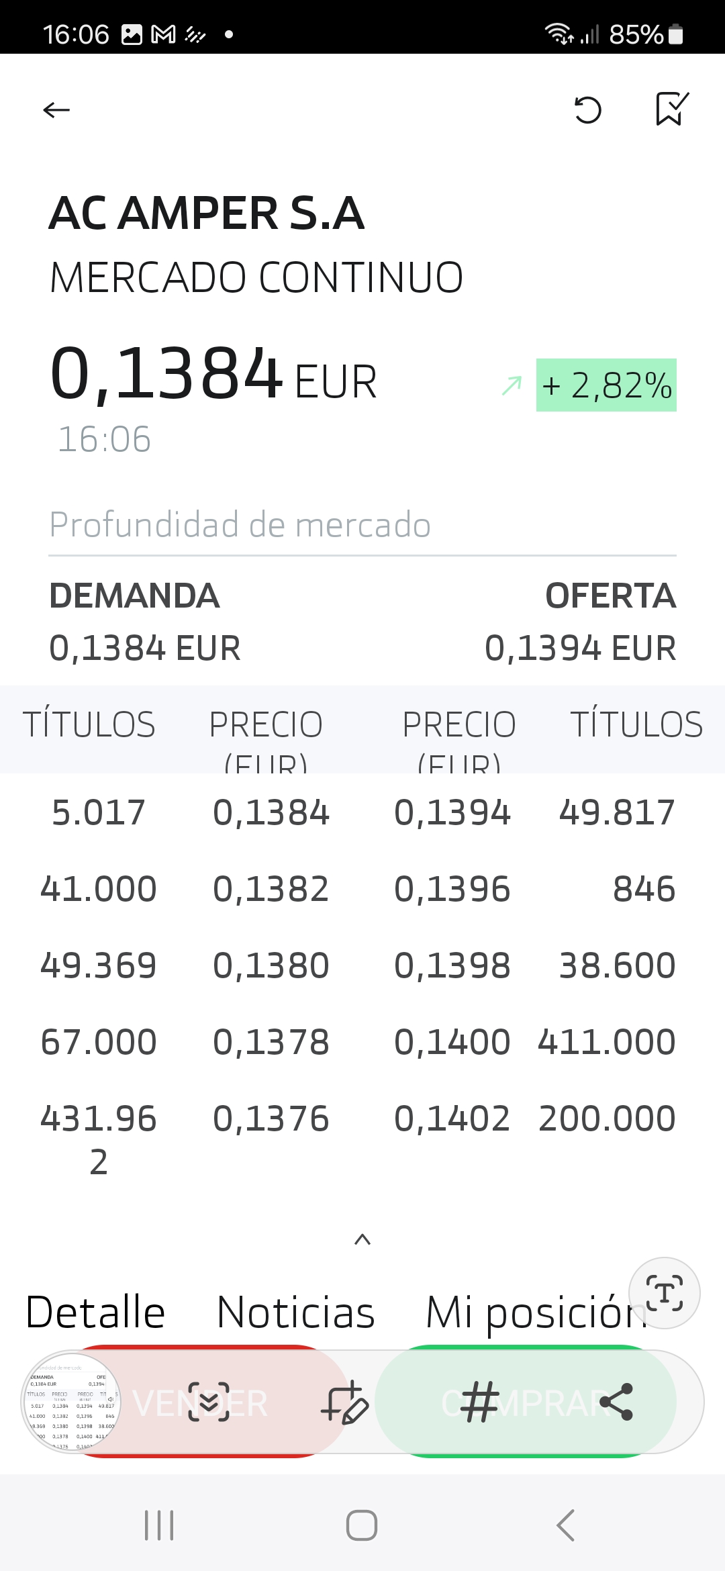Tap the crop and draw edit icon
This screenshot has height=1571, width=725.
point(344,1402)
